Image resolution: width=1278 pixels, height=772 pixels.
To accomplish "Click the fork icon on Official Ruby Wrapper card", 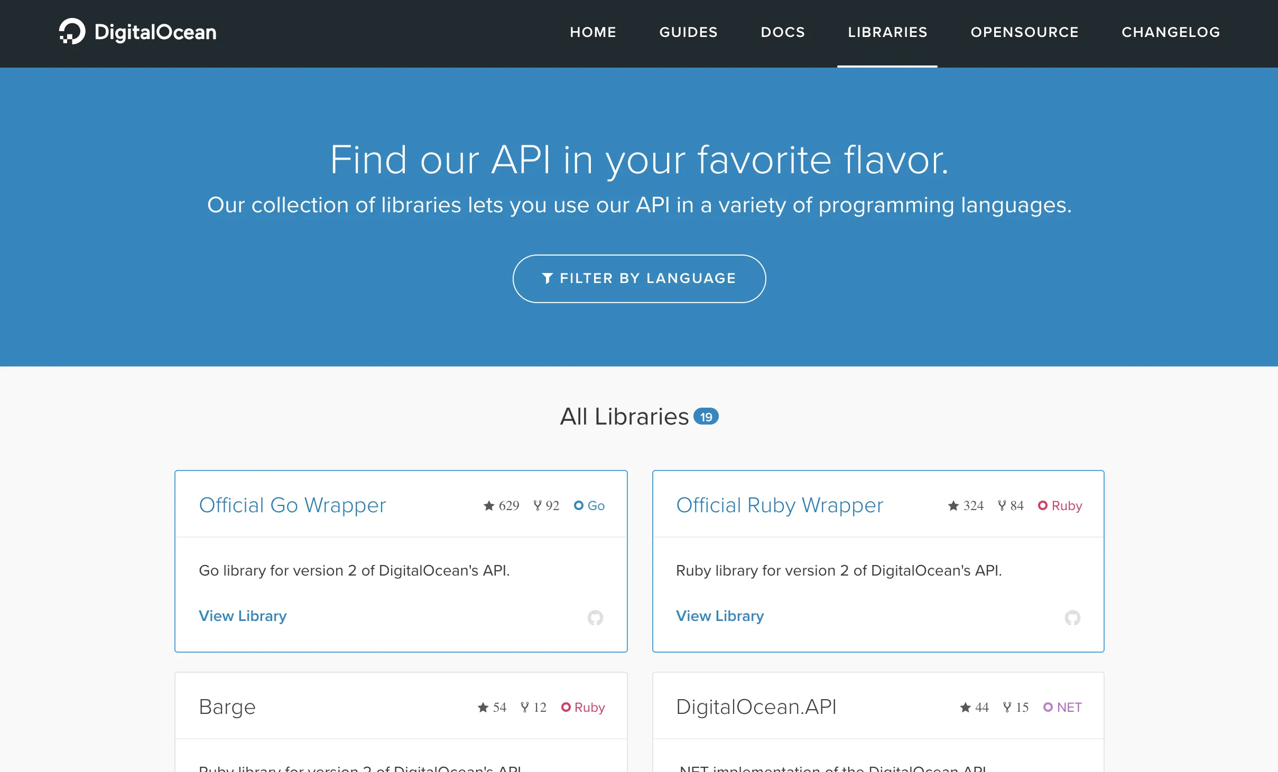I will coord(1002,506).
